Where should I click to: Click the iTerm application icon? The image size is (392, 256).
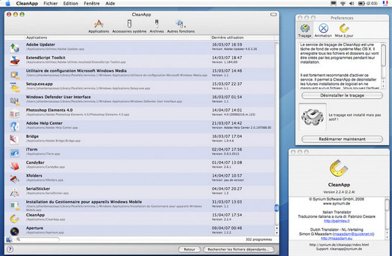14,153
